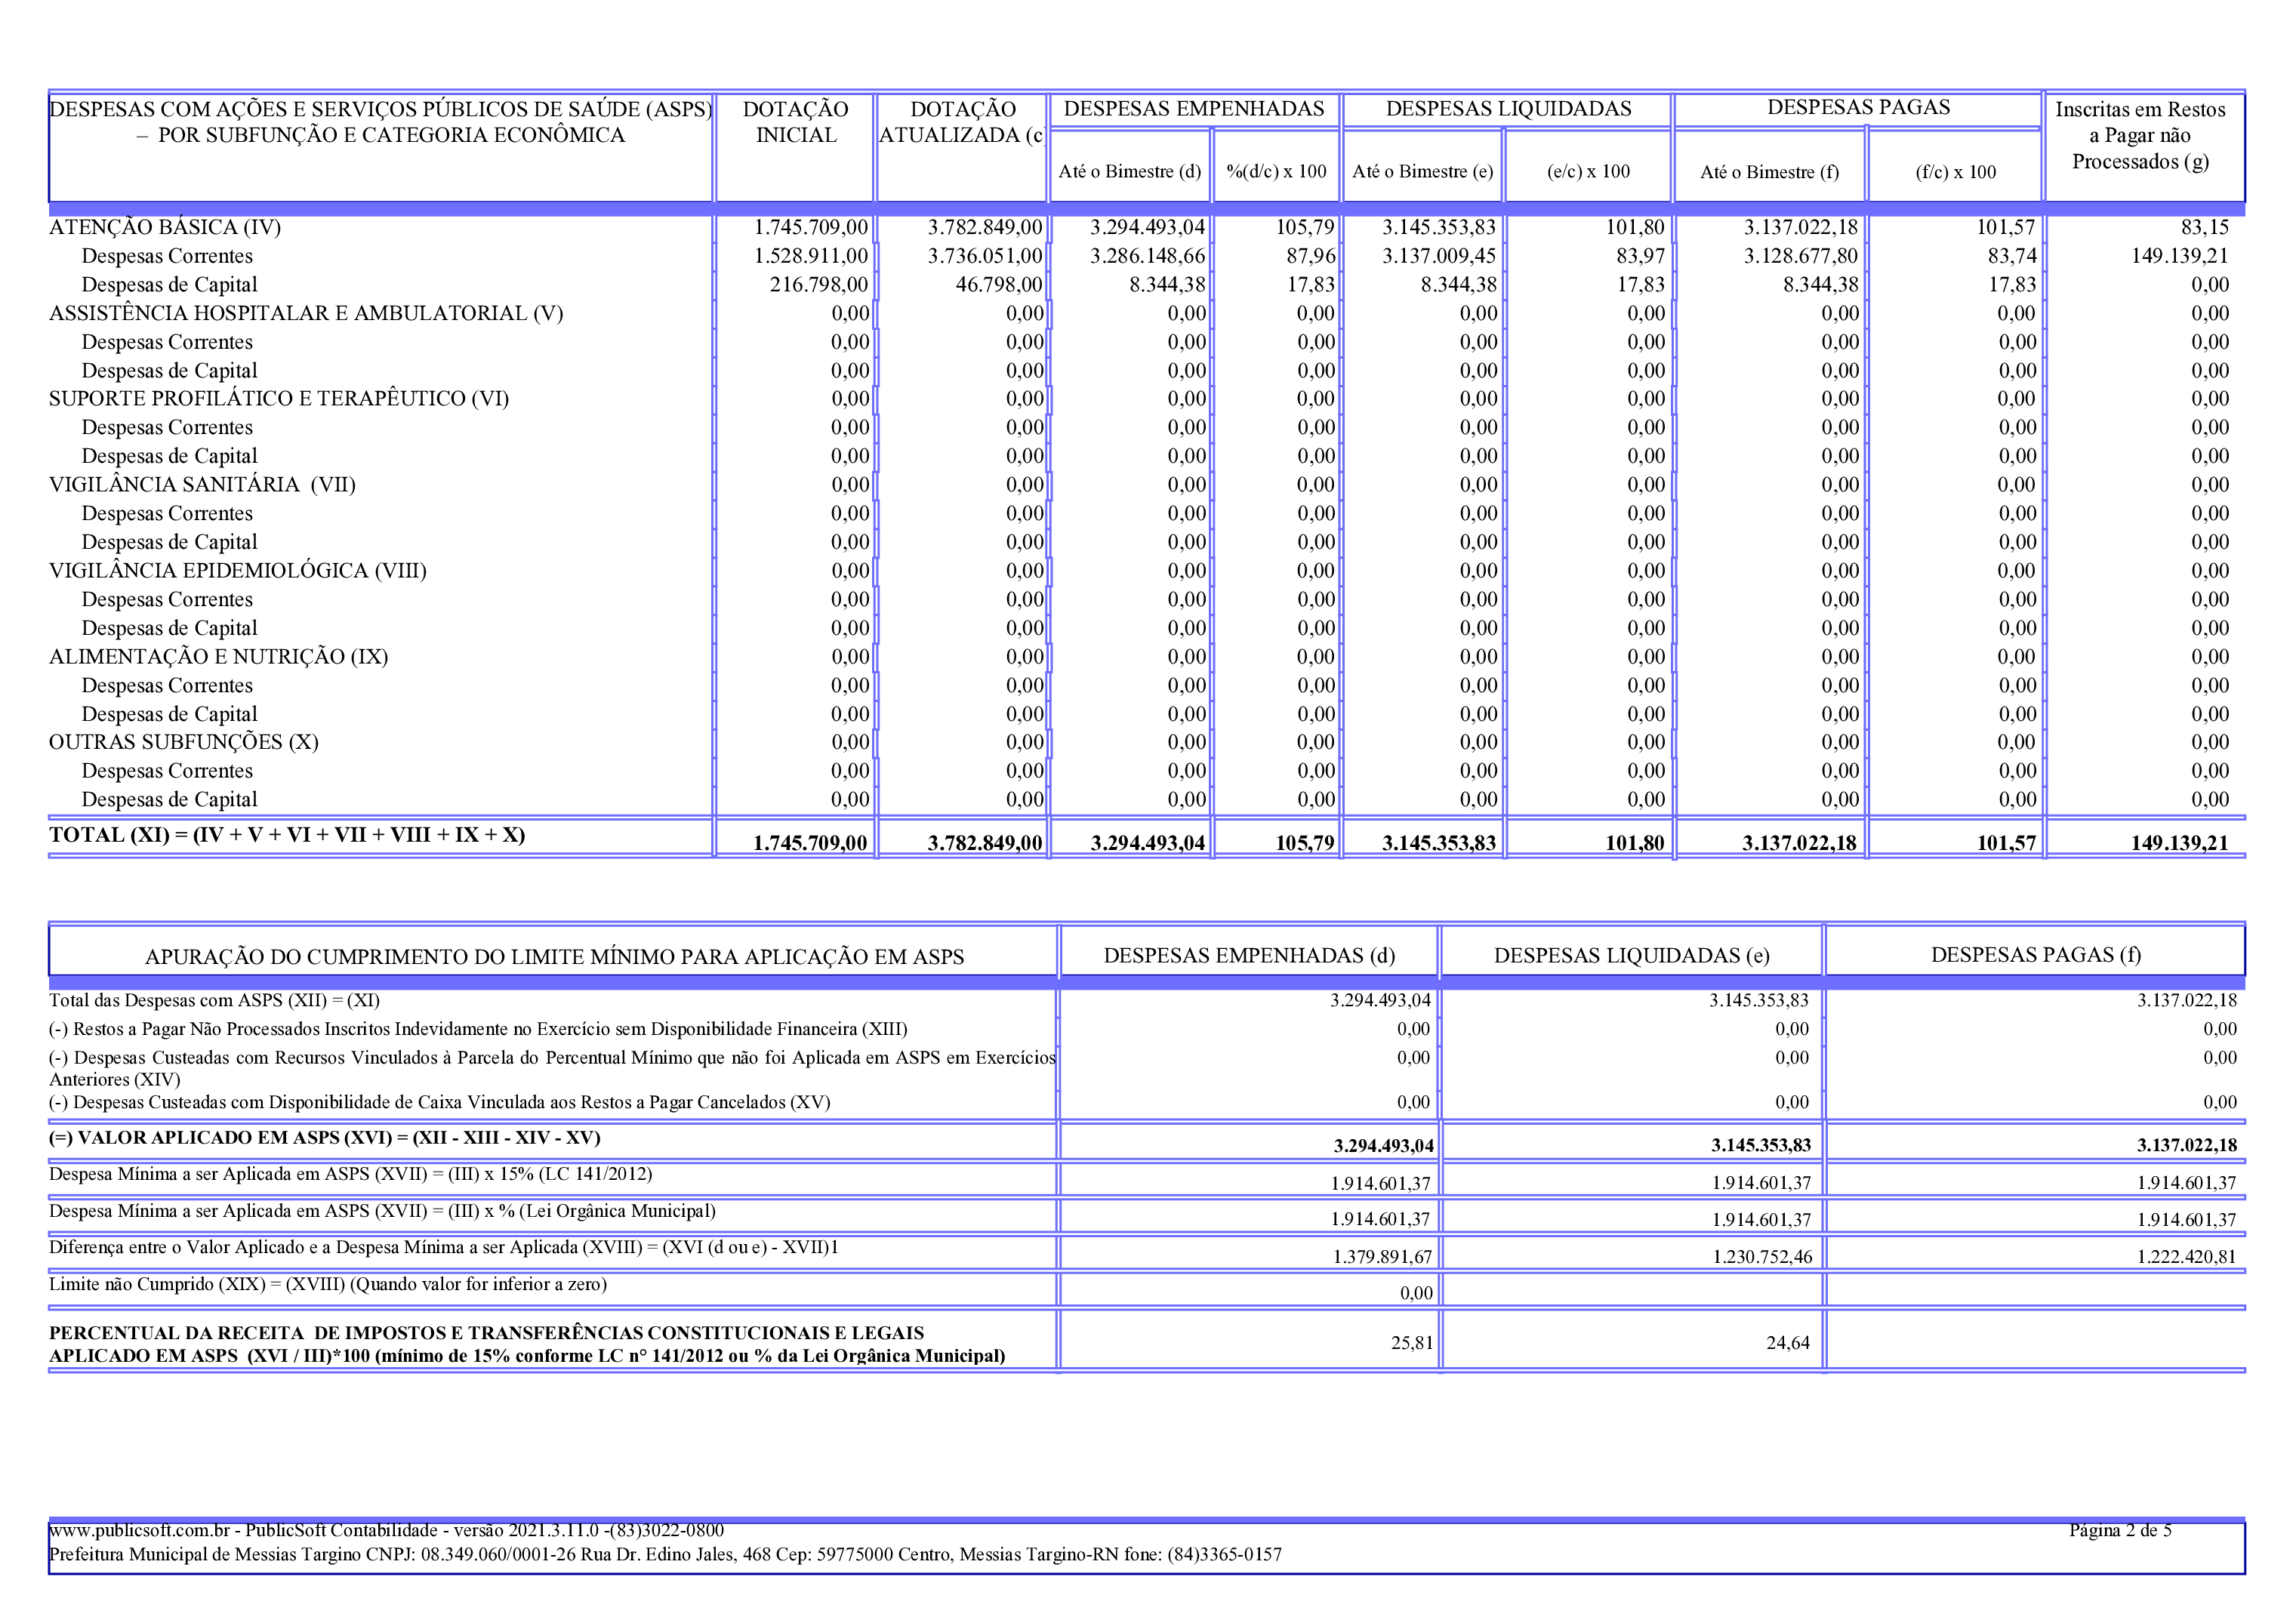The height and width of the screenshot is (1623, 2296).
Task: Click the DESPESAS EMPENHADAS header cell
Action: point(1193,109)
